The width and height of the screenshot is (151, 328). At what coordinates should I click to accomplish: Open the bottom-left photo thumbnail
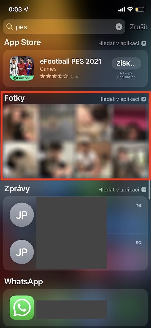pos(21,160)
